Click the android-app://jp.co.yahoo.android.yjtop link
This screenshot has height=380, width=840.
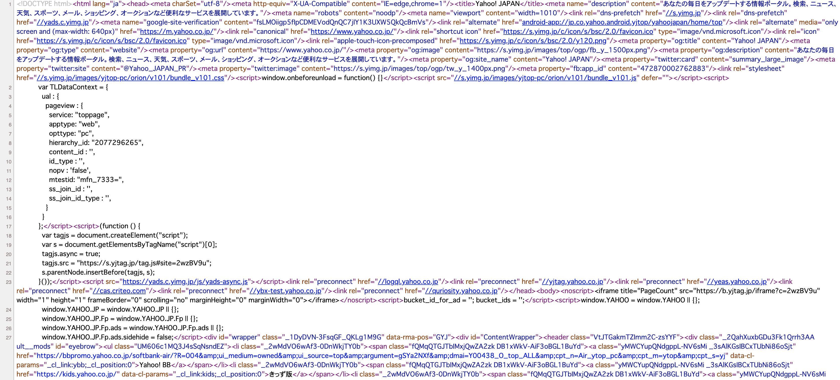(622, 23)
